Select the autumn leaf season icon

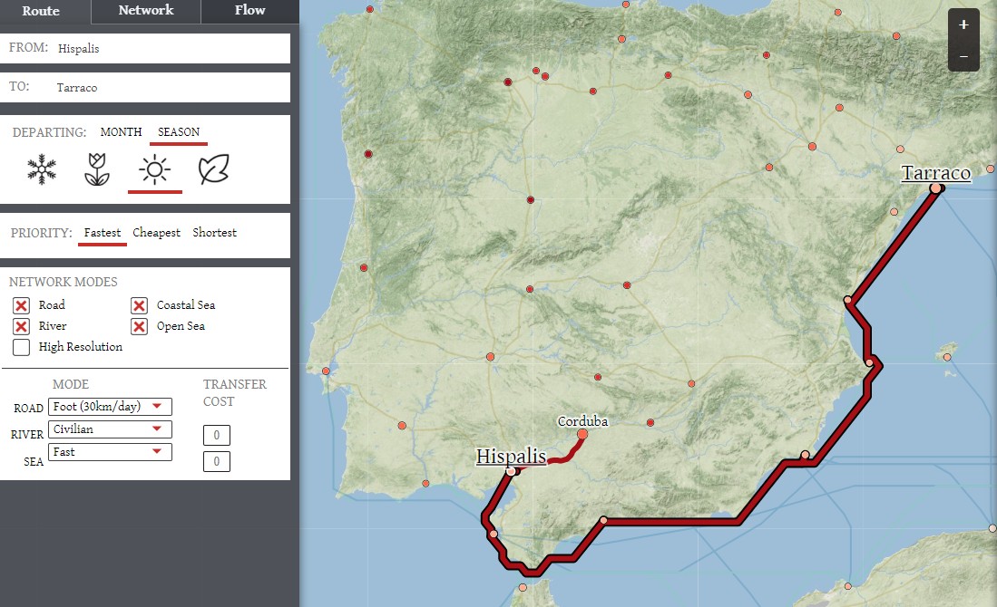tap(214, 169)
